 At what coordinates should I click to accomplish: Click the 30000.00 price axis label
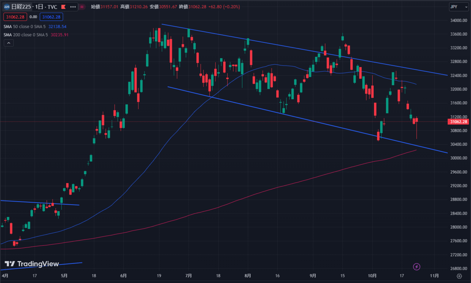coord(459,158)
